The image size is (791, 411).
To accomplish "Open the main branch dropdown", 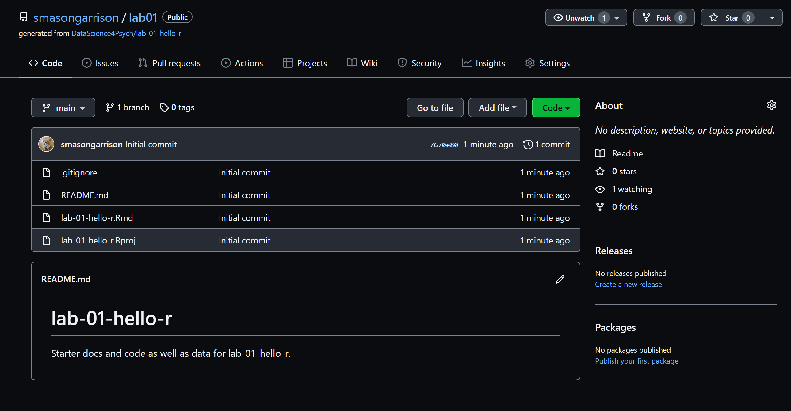I will tap(63, 108).
